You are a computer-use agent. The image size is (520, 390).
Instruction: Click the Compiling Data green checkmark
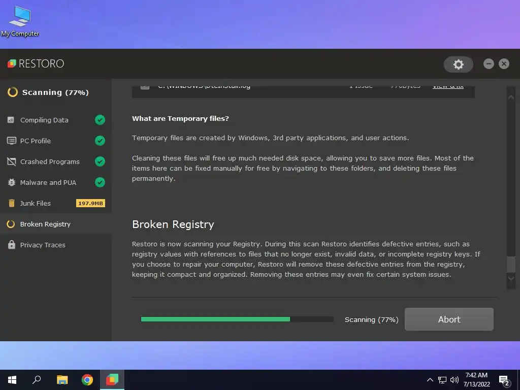[100, 120]
